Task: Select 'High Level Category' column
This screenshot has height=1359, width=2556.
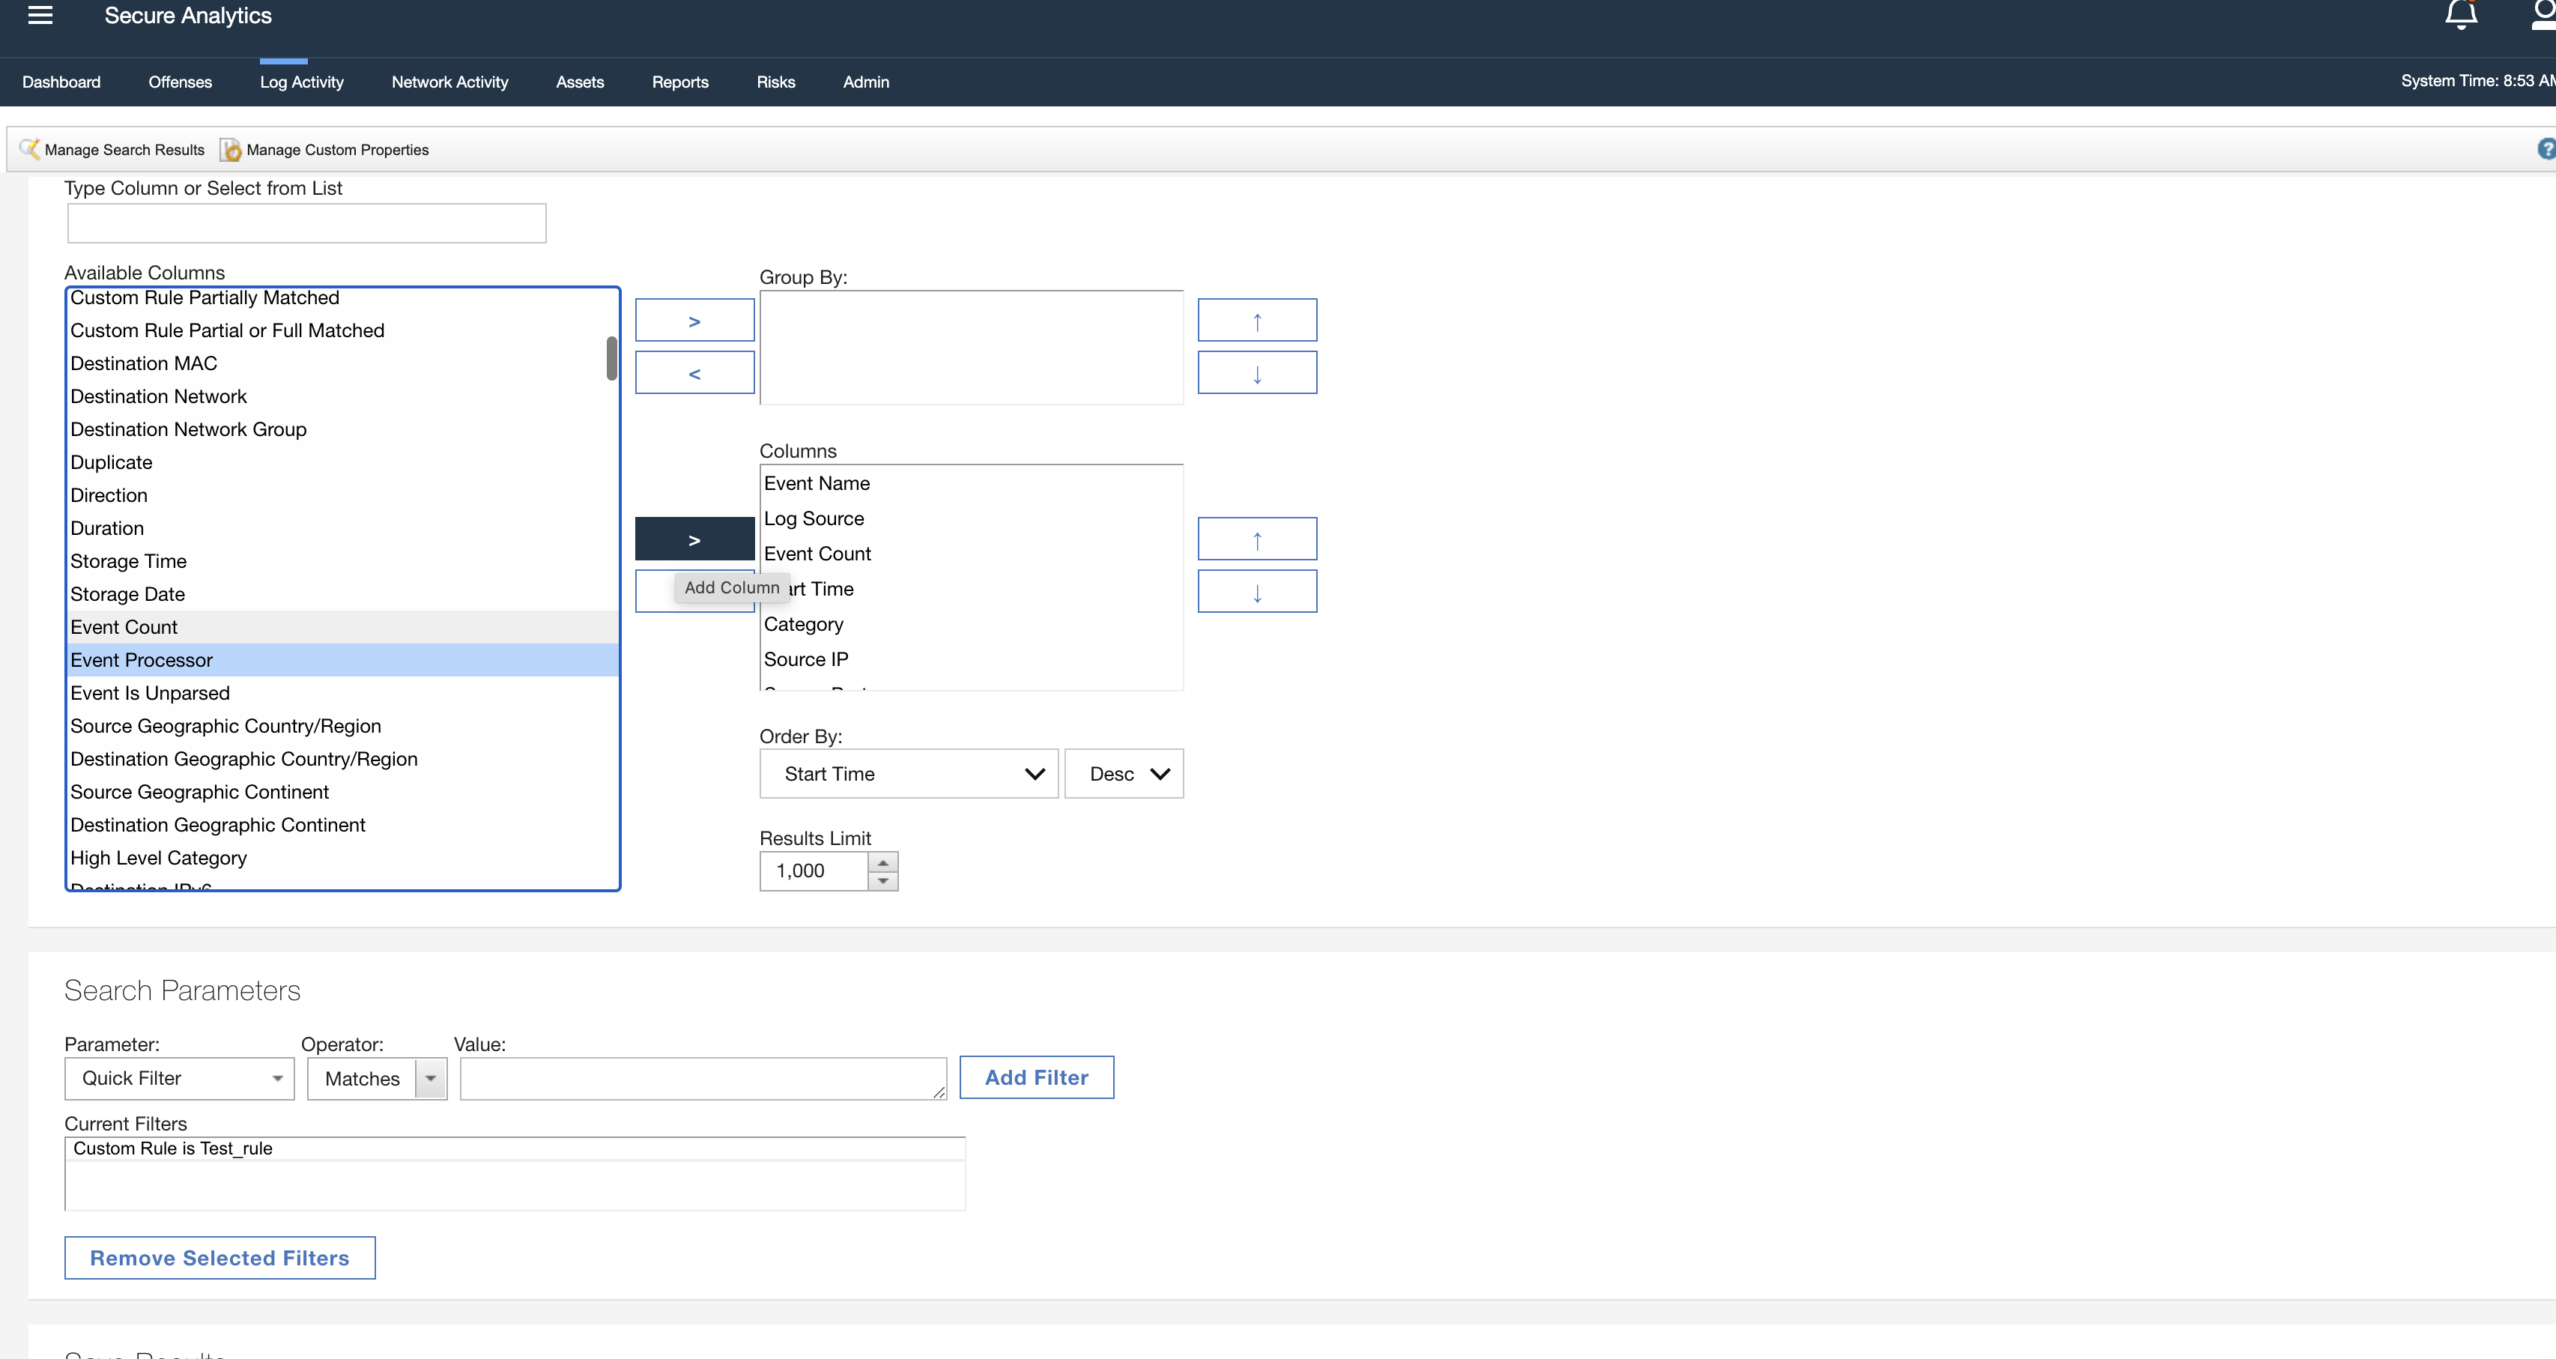Action: (343, 858)
